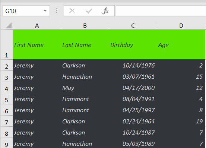Click the Select All corner triangle

[9, 25]
